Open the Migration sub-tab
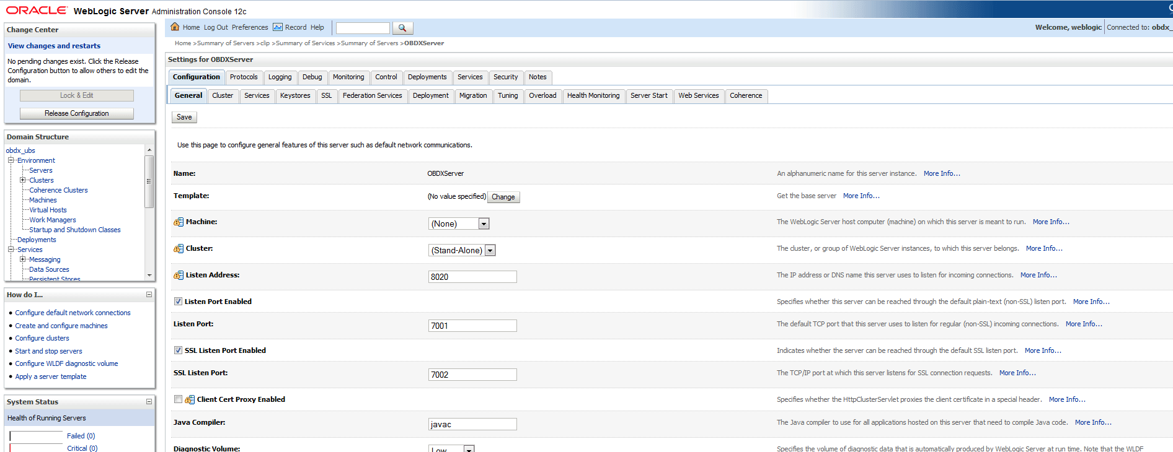This screenshot has height=452, width=1173. tap(473, 95)
